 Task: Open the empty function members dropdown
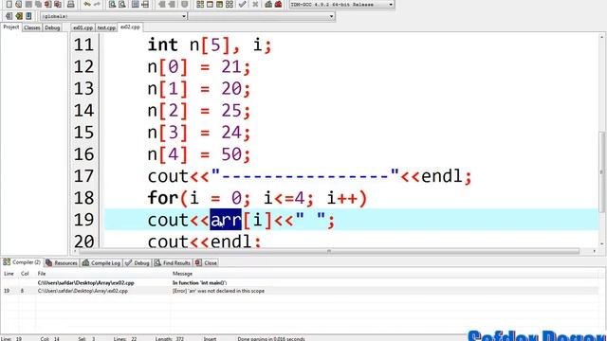tap(262, 16)
